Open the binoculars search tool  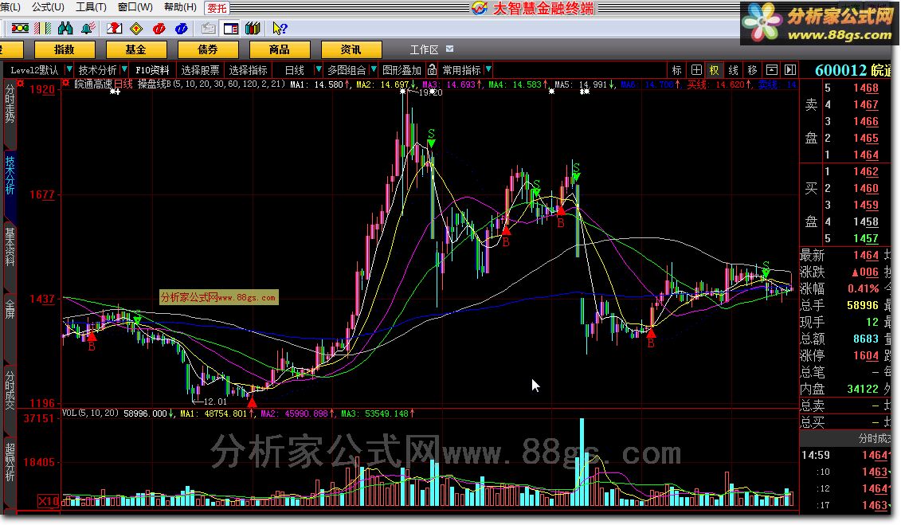65,28
